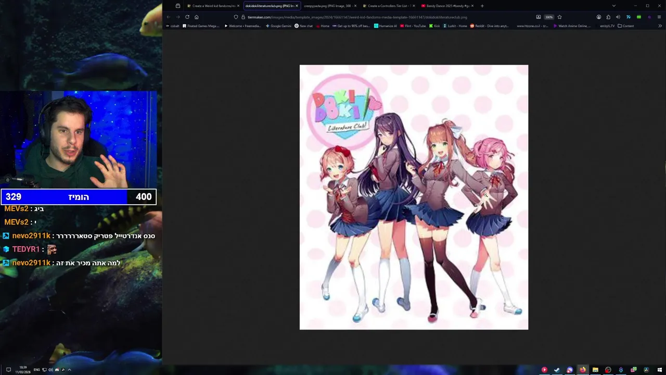
Task: Reset the 300% zoom level badge
Action: pos(549,17)
